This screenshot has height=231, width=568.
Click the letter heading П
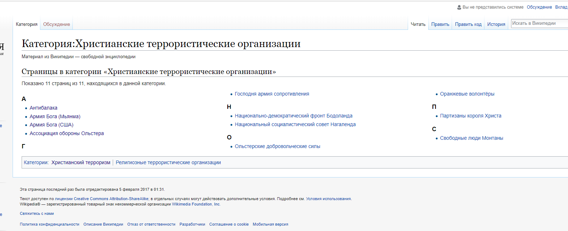coord(434,107)
